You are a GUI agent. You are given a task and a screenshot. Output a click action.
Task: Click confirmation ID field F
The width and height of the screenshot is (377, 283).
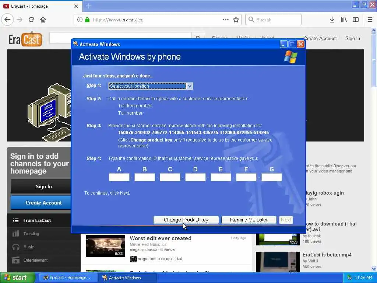pyautogui.click(x=246, y=177)
